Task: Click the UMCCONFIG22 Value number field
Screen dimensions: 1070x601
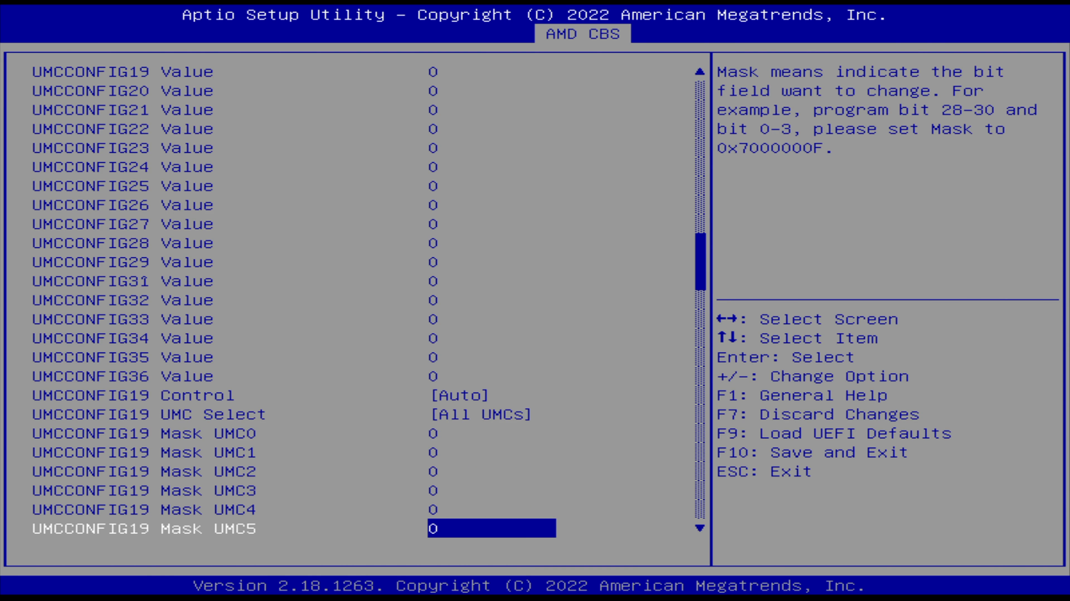Action: pyautogui.click(x=433, y=129)
